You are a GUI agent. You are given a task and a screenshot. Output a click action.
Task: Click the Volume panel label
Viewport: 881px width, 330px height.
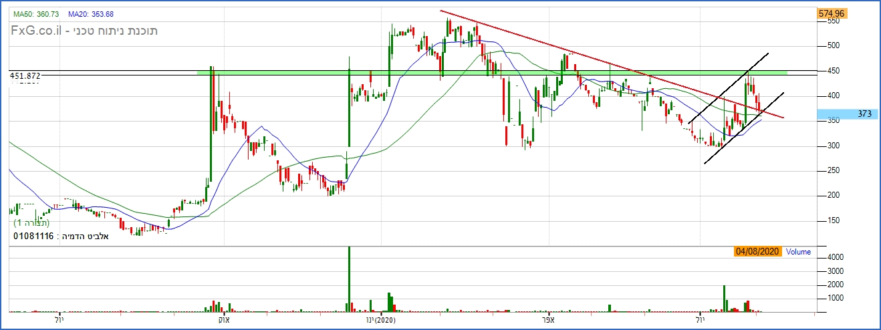(x=798, y=252)
